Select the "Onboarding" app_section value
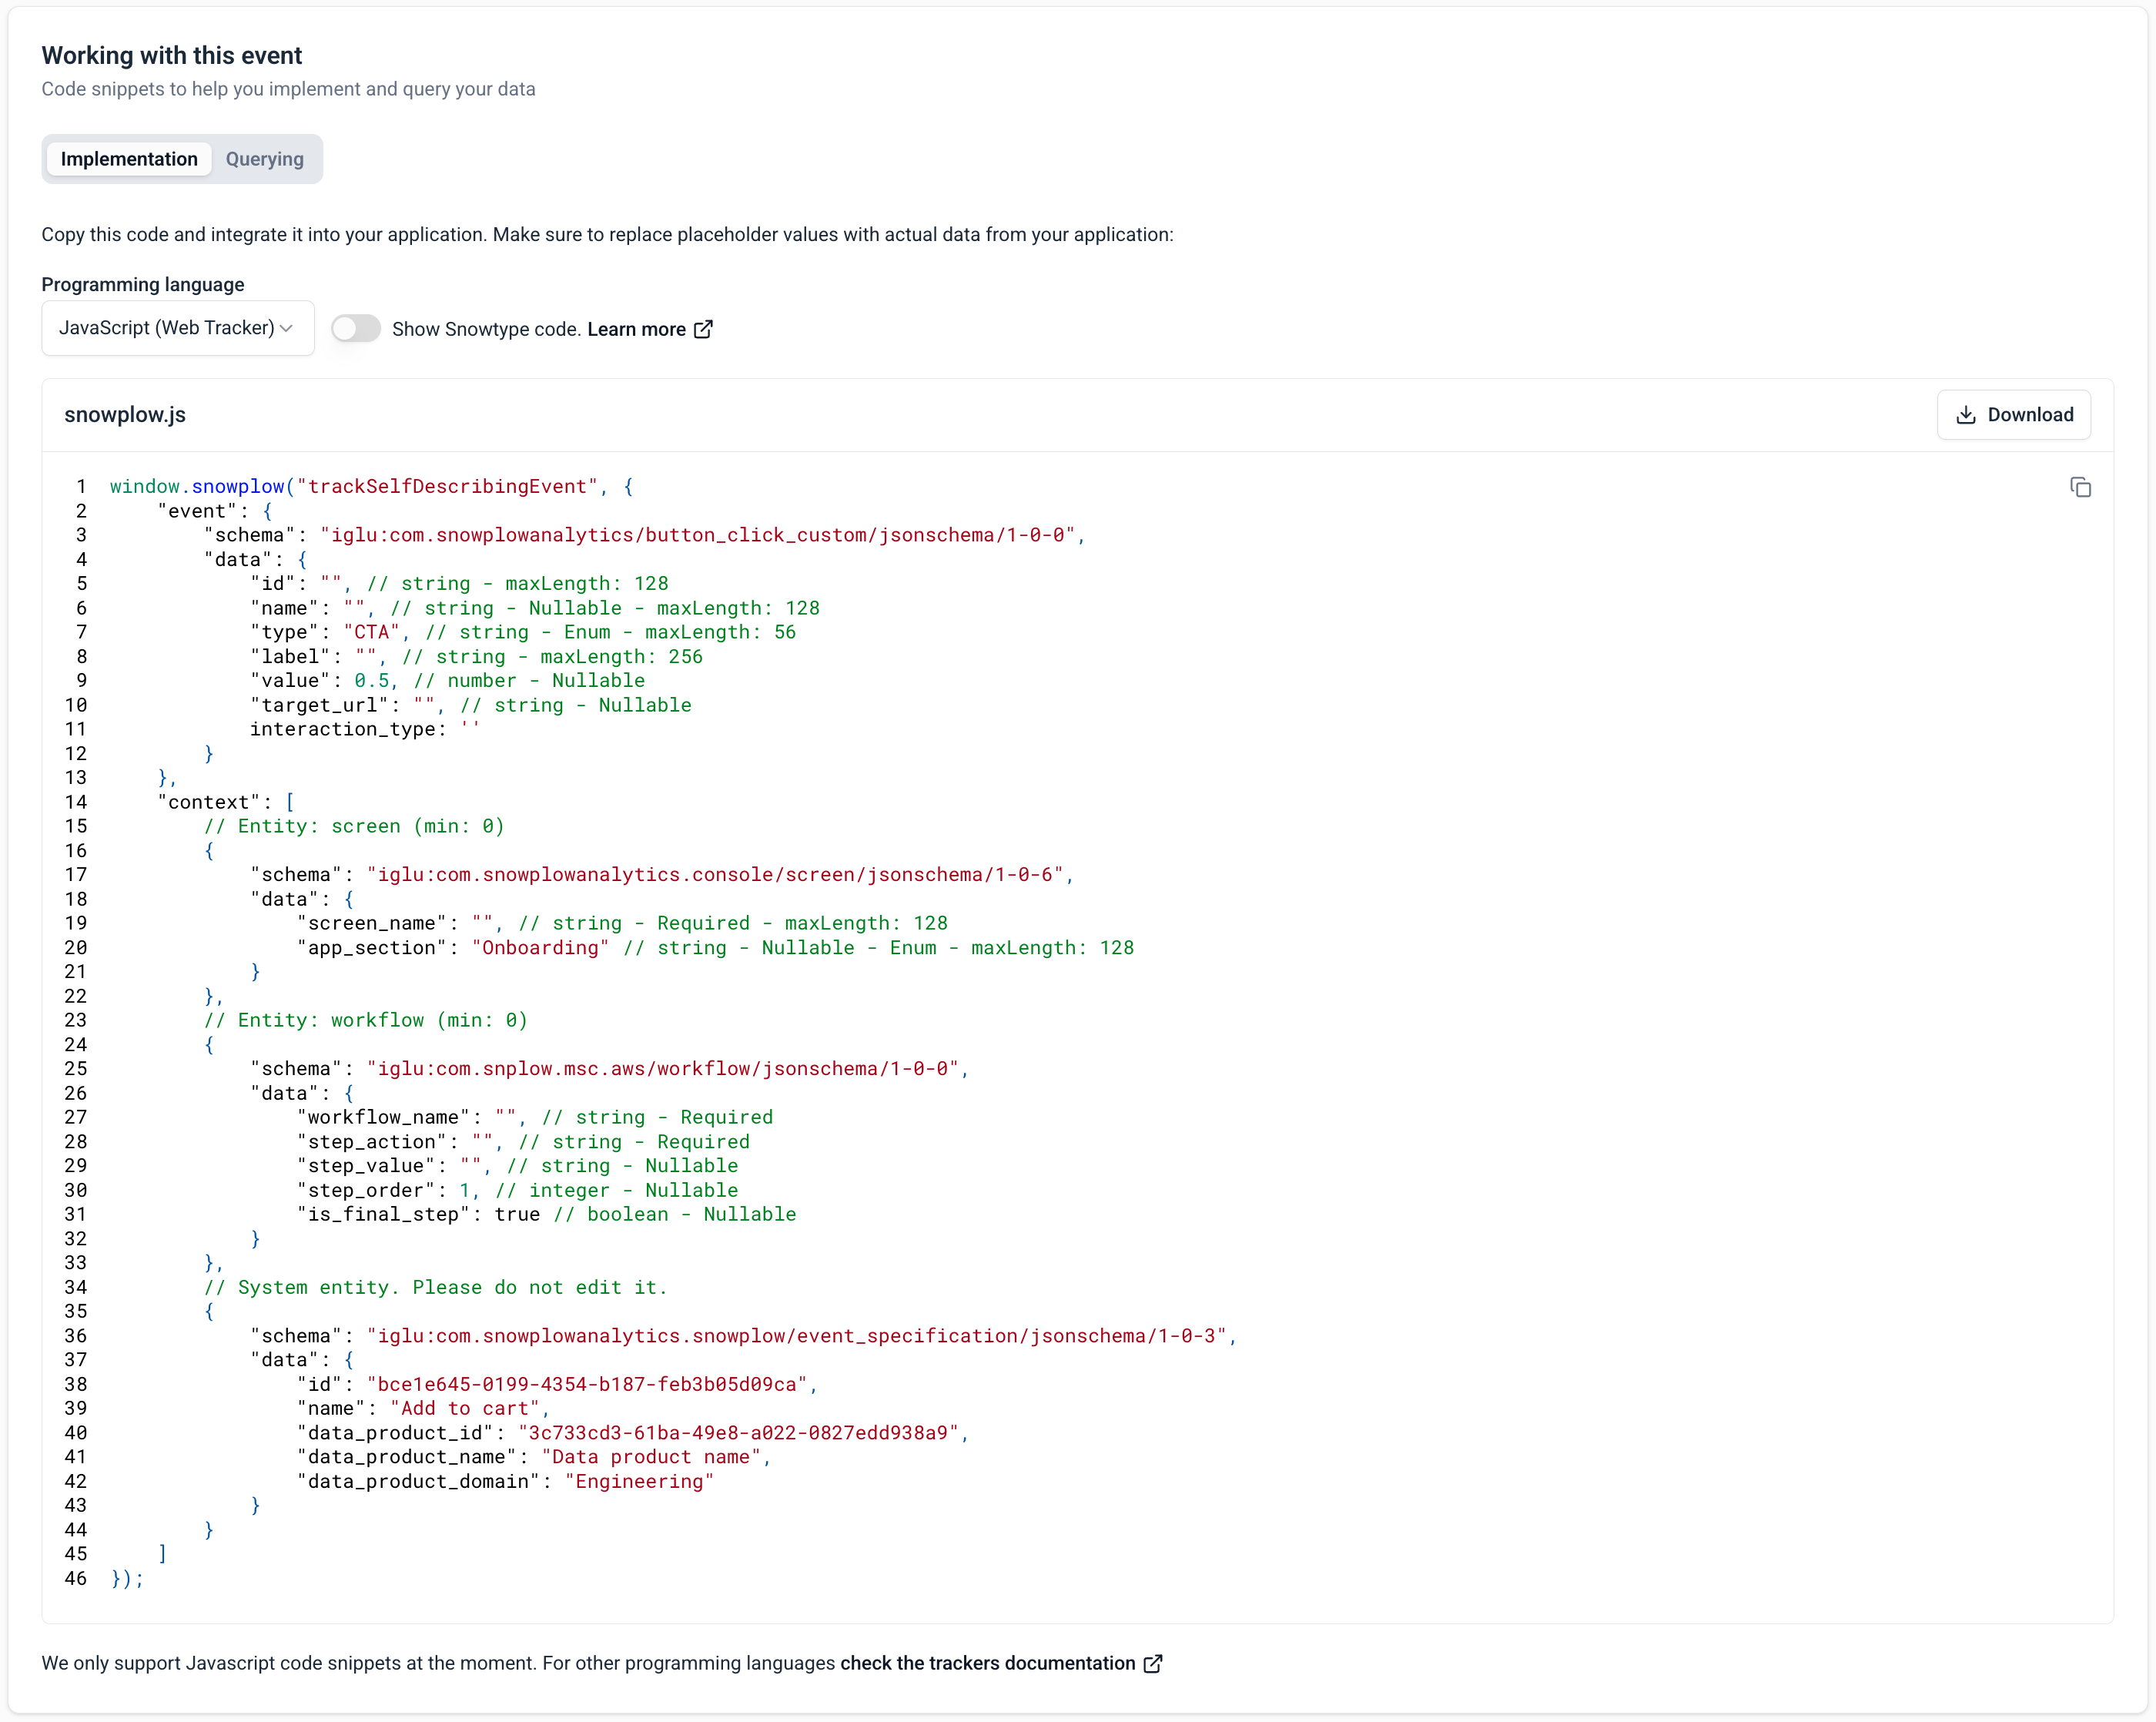Screen dimensions: 2156x1722 pos(540,947)
